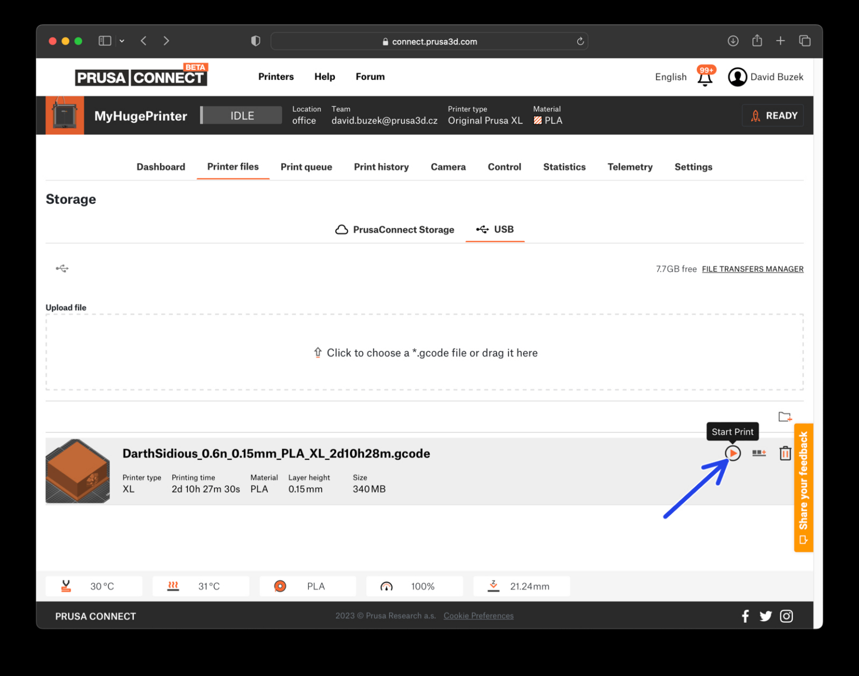Open the Twitter page link
Image resolution: width=859 pixels, height=676 pixels.
click(765, 616)
